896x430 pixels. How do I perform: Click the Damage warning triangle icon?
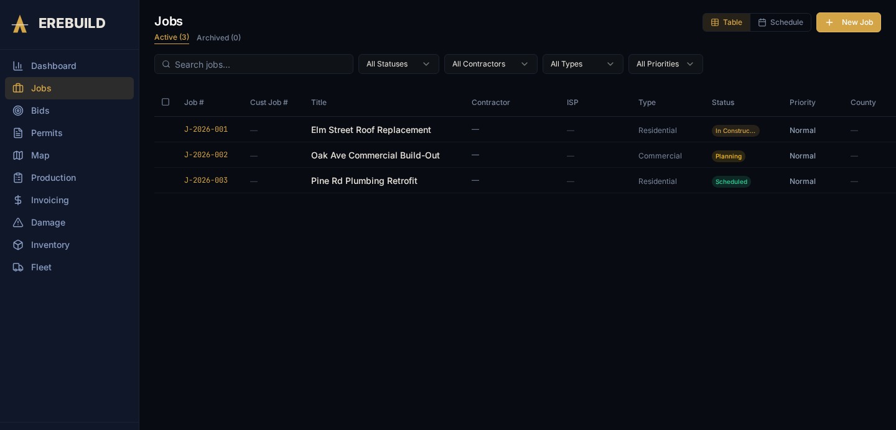18,222
